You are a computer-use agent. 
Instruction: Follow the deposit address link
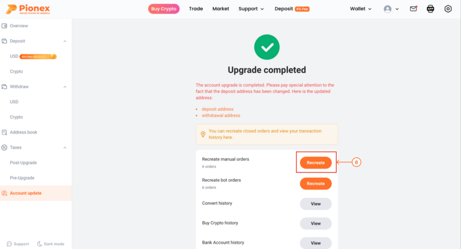coord(217,109)
